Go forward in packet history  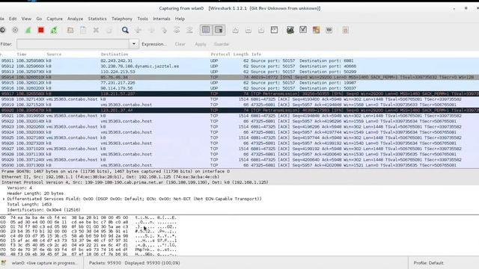click(151, 30)
